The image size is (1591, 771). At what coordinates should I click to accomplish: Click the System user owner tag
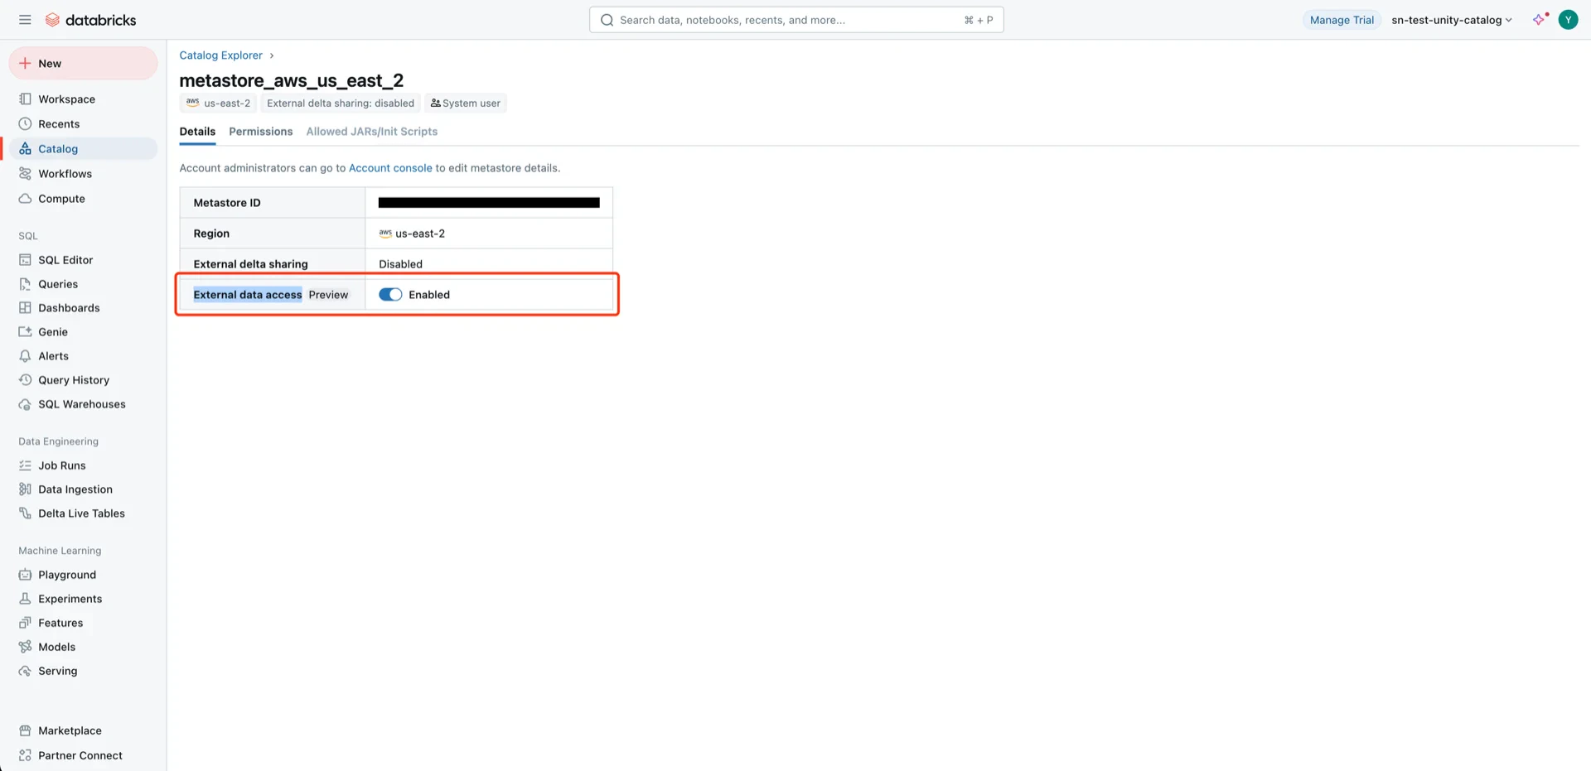466,103
